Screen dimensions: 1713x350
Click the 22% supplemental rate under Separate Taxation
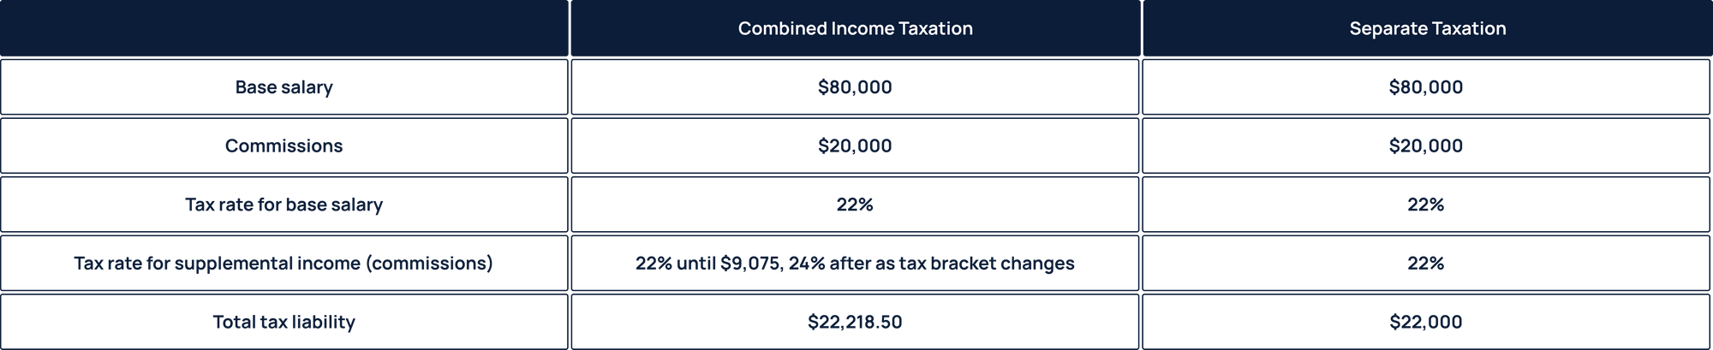click(1427, 263)
